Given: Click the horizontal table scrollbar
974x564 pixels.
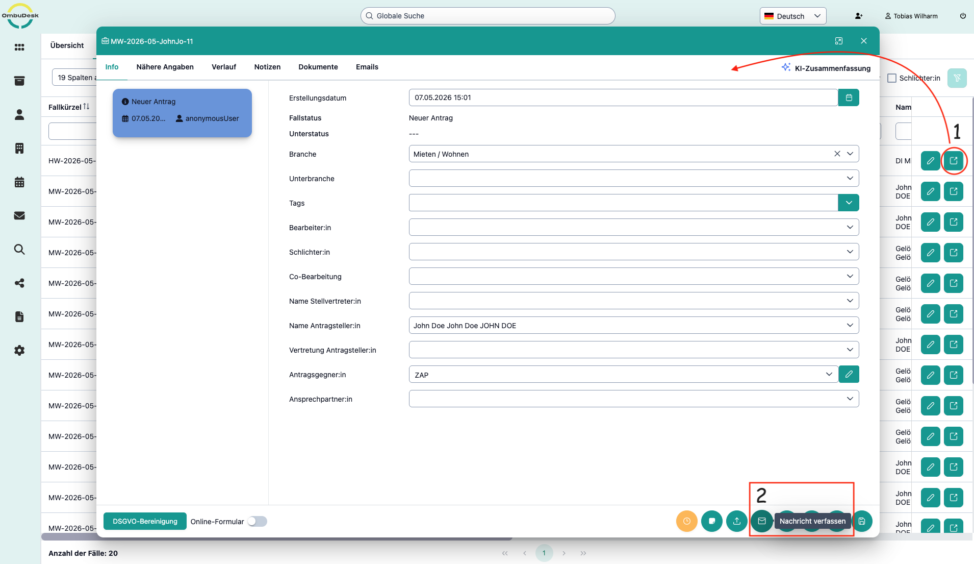Looking at the screenshot, I should tap(277, 537).
